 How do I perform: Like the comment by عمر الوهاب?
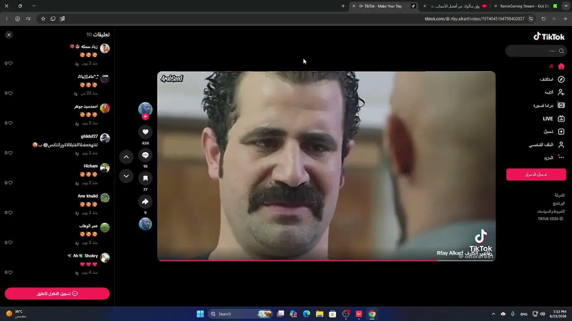10,243
